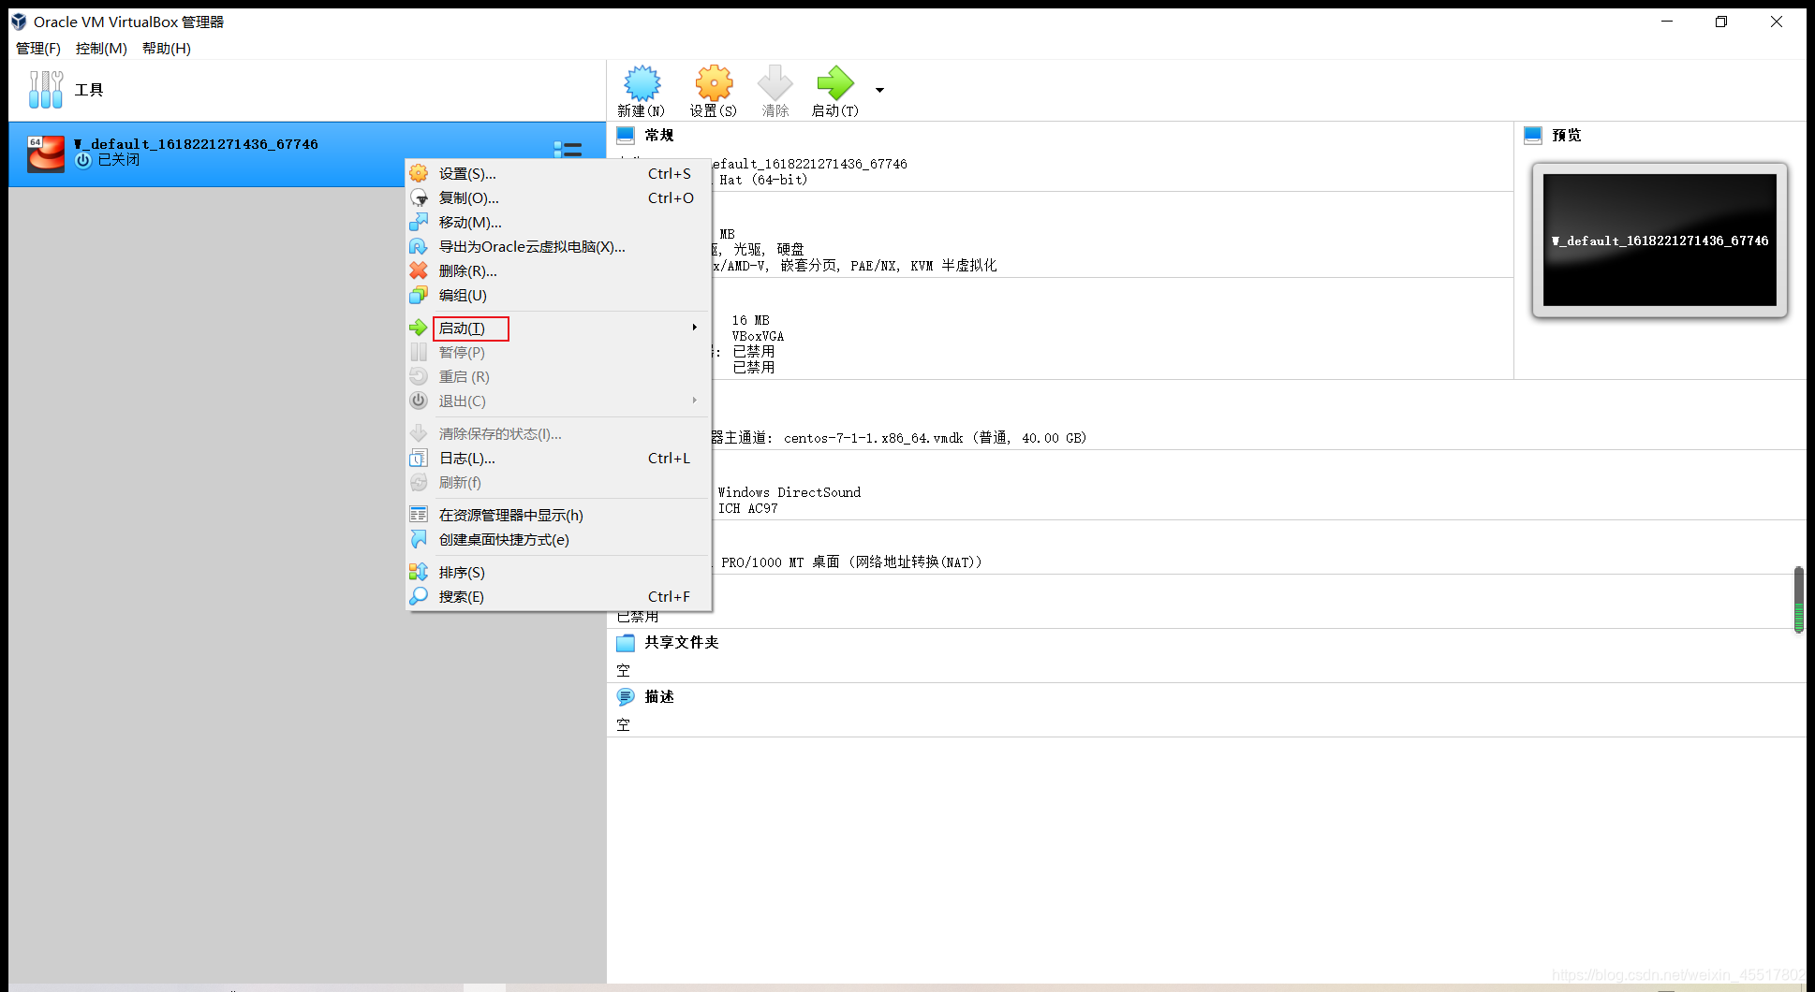Image resolution: width=1815 pixels, height=992 pixels.
Task: Click the Windows DirectSound audio text
Action: click(789, 492)
